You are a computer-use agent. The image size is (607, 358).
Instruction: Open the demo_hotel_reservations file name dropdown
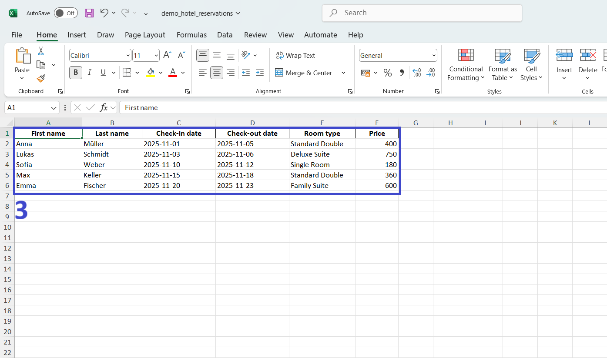pyautogui.click(x=201, y=13)
